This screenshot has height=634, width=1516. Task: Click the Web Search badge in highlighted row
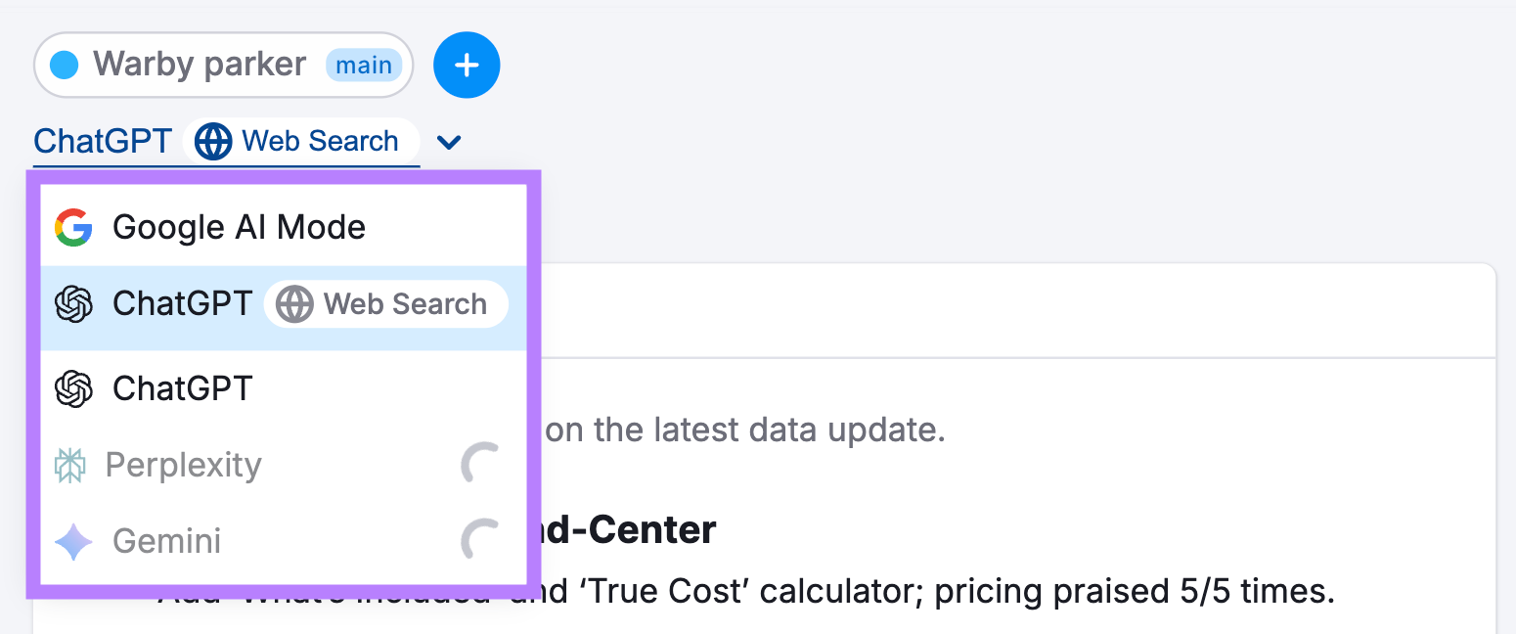386,304
